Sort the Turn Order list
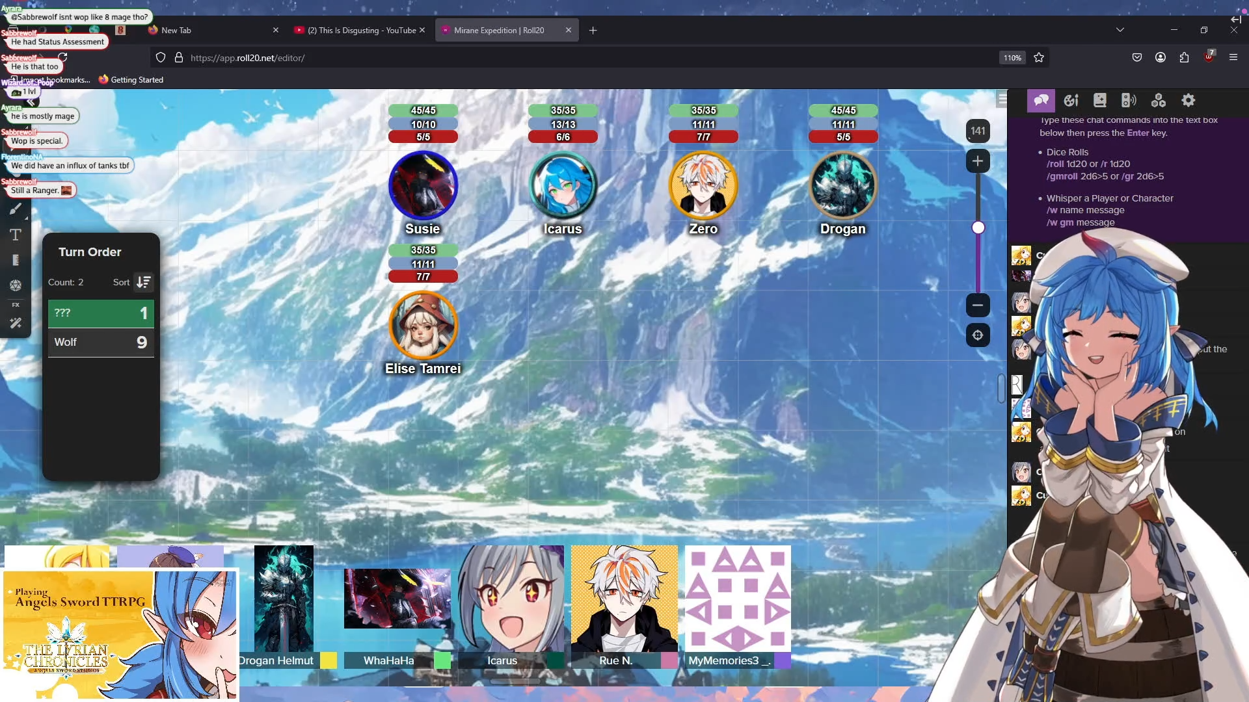The width and height of the screenshot is (1249, 702). coord(143,282)
